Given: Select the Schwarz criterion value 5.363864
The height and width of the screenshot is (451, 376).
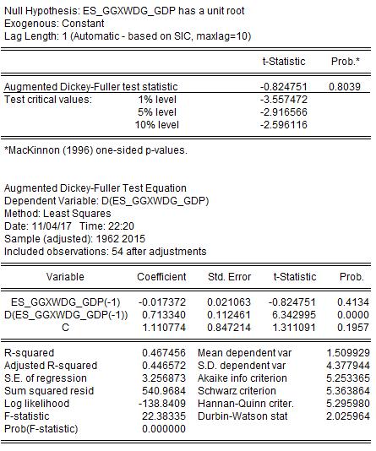Looking at the screenshot, I should pos(348,391).
